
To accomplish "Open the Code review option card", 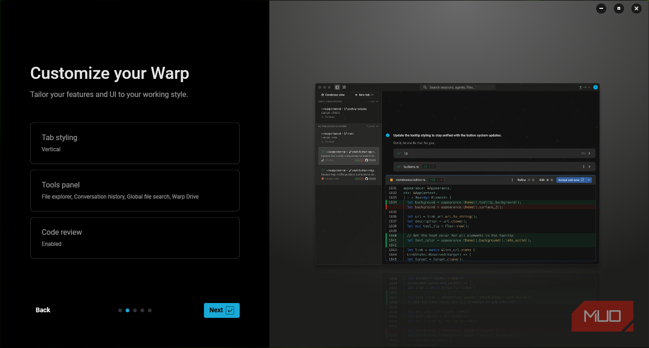I will coord(135,238).
